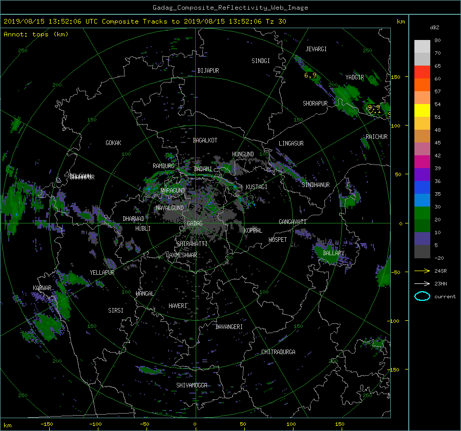Select the BIJAPUR city label
The width and height of the screenshot is (461, 431).
tap(208, 71)
